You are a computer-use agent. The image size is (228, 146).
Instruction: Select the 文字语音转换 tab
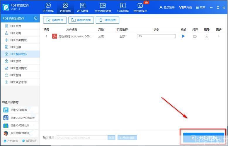[103, 8]
